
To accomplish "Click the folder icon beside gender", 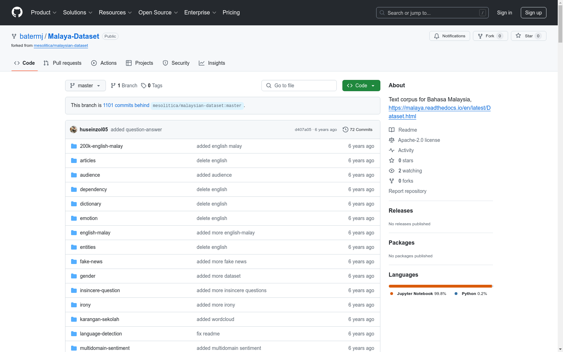I will tap(74, 276).
